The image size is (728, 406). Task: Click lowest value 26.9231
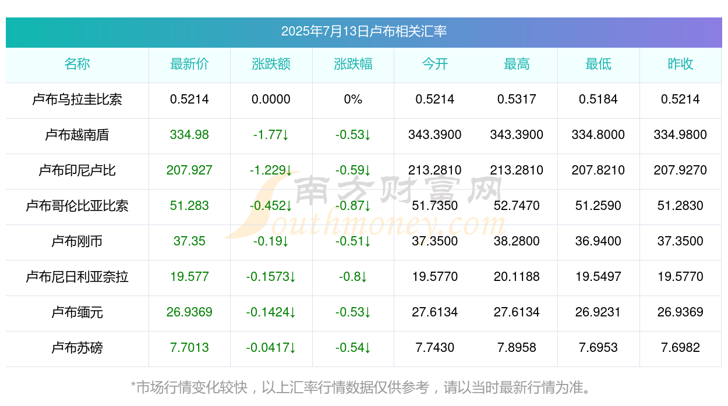pyautogui.click(x=599, y=312)
